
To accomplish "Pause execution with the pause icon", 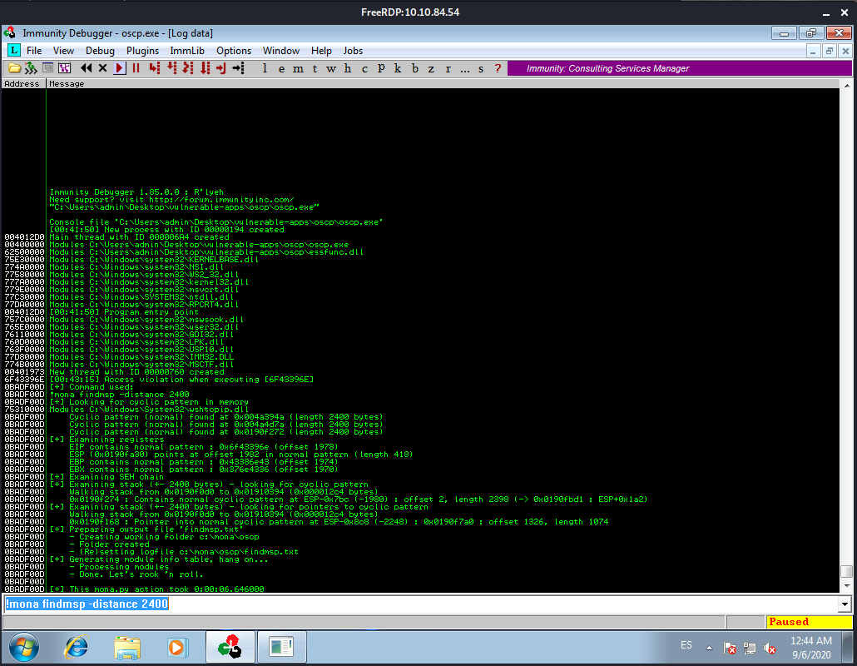I will (x=136, y=68).
